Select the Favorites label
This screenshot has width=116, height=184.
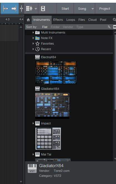pos(47,44)
